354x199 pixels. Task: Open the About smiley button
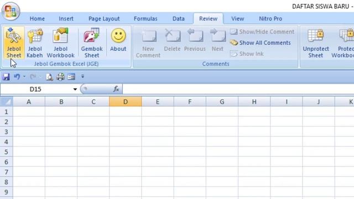pos(118,39)
